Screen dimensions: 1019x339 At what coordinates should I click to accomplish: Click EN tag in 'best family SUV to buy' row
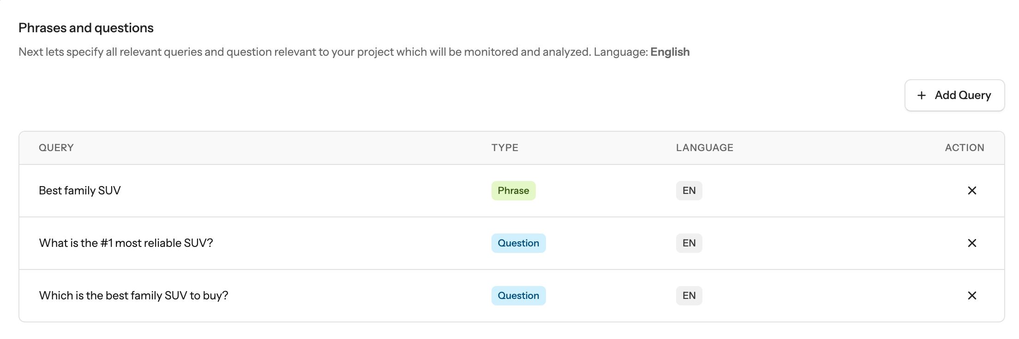click(689, 296)
